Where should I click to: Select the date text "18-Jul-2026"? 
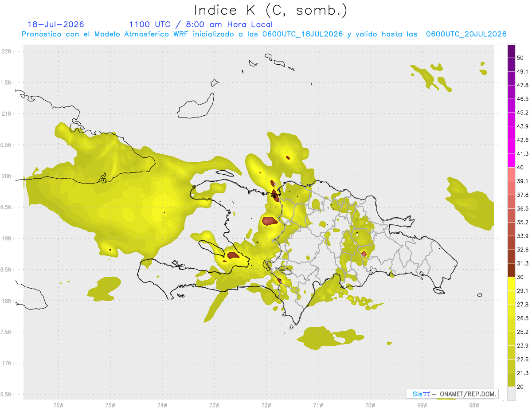point(56,24)
